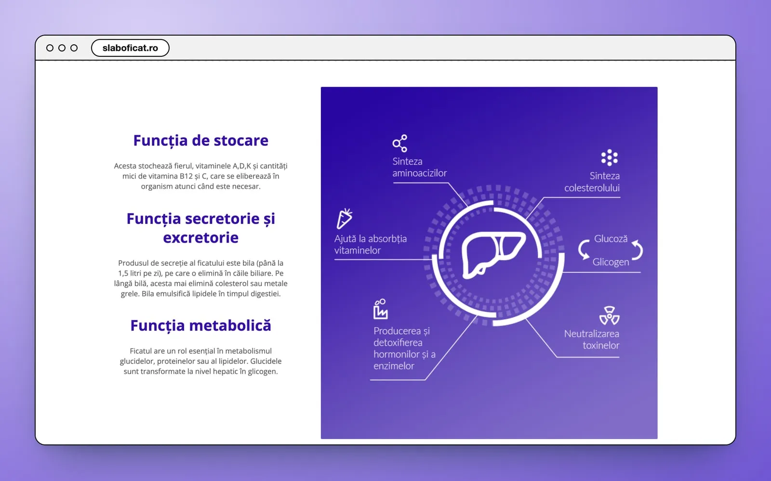Screen dimensions: 771x481
Task: Click the amino acid synthesis molecule icon
Action: pos(400,143)
